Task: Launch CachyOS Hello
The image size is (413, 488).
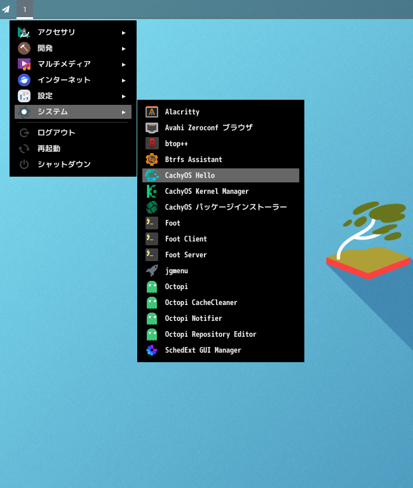Action: coord(220,175)
